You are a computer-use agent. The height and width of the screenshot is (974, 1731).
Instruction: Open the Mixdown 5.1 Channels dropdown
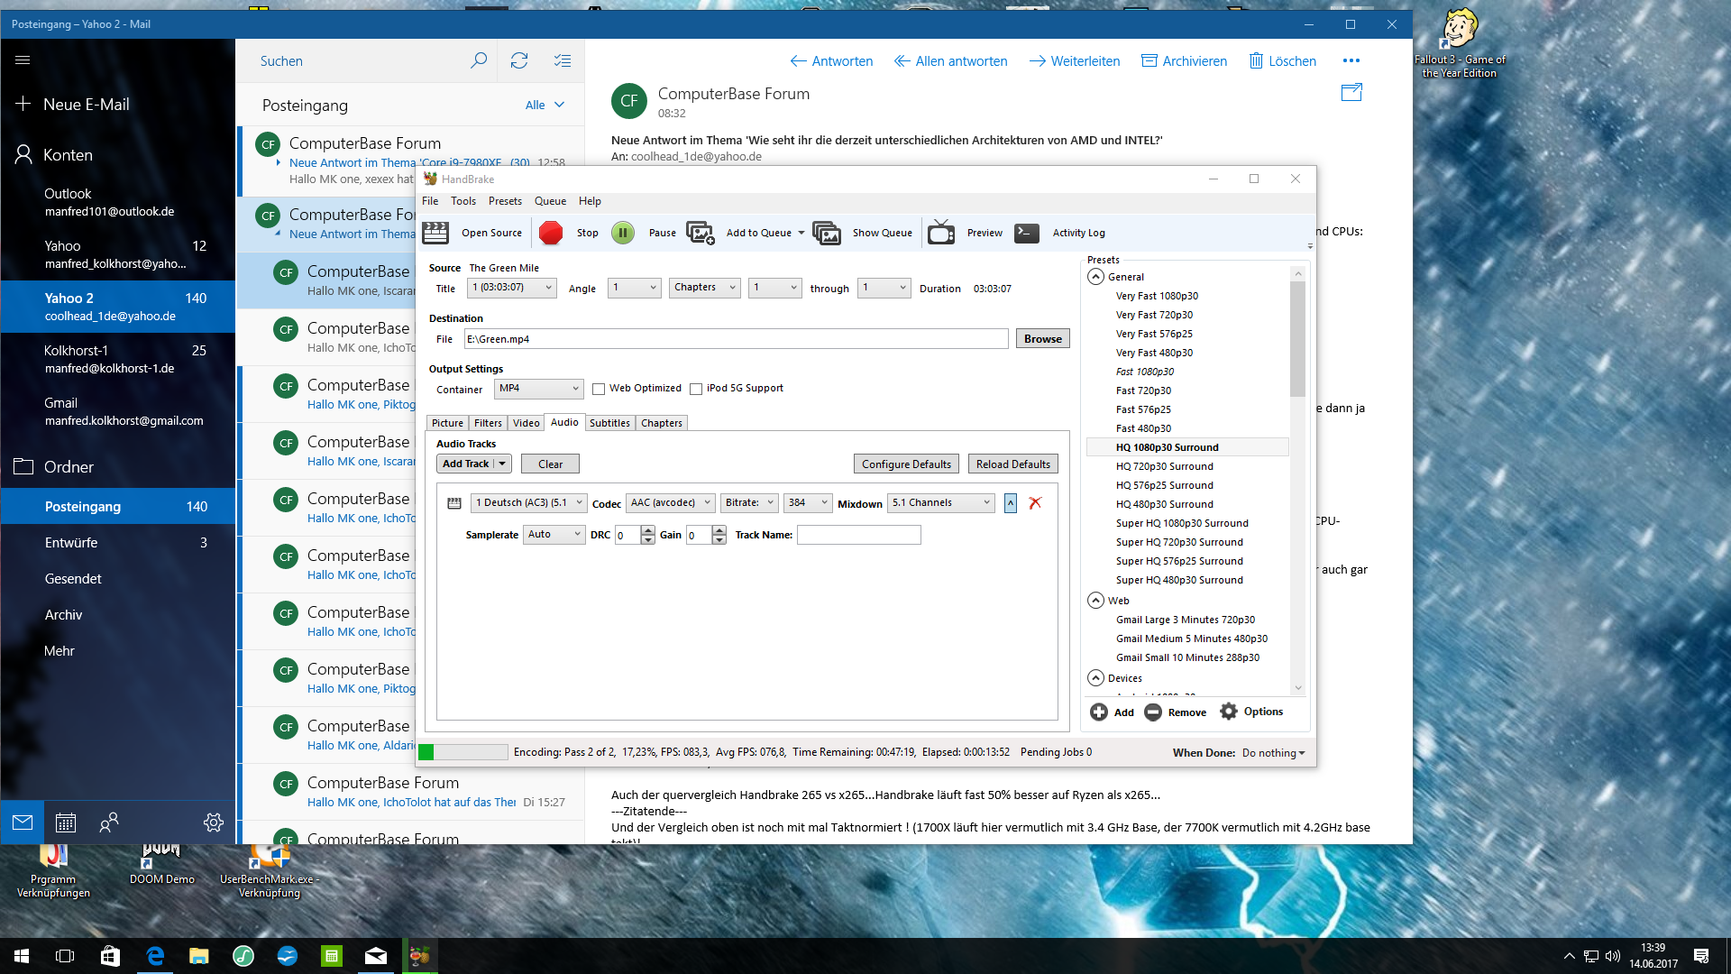941,503
